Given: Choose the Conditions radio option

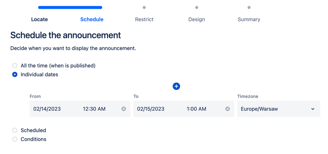Looking at the screenshot, I should (15, 139).
